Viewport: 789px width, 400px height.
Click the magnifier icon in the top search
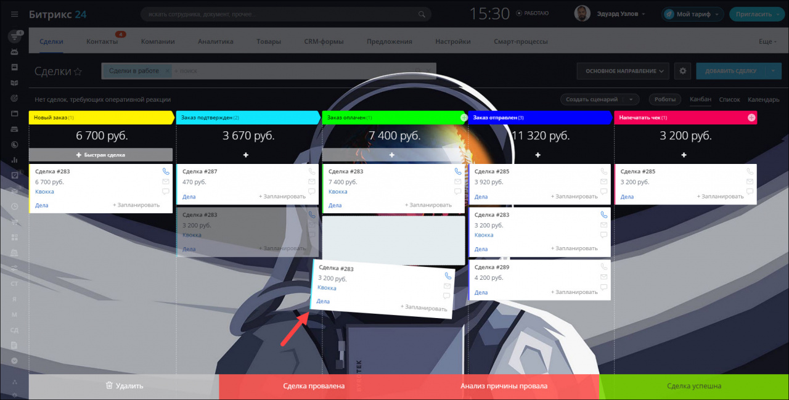(x=422, y=14)
